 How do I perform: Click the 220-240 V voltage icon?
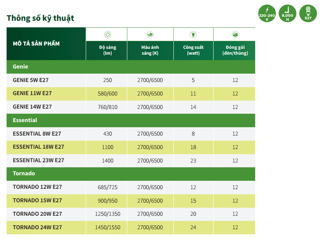tap(267, 13)
